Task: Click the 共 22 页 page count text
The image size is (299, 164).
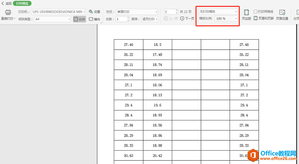Action: point(186,12)
